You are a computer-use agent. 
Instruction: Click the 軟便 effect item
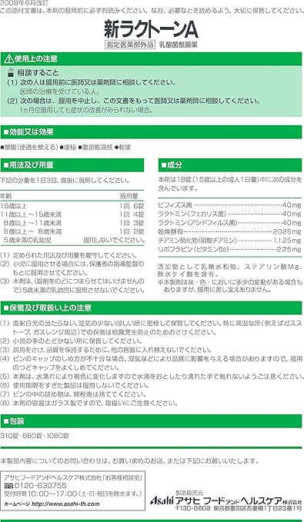pos(122,147)
